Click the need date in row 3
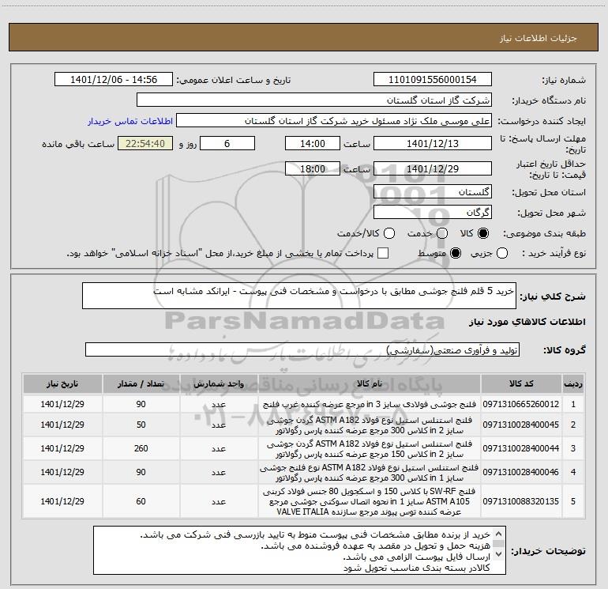Screen dimensions: 608x589 tap(62, 448)
